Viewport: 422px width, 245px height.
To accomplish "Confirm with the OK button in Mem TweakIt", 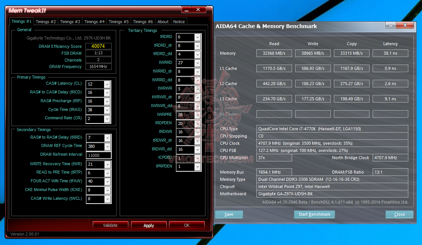I will (x=187, y=225).
